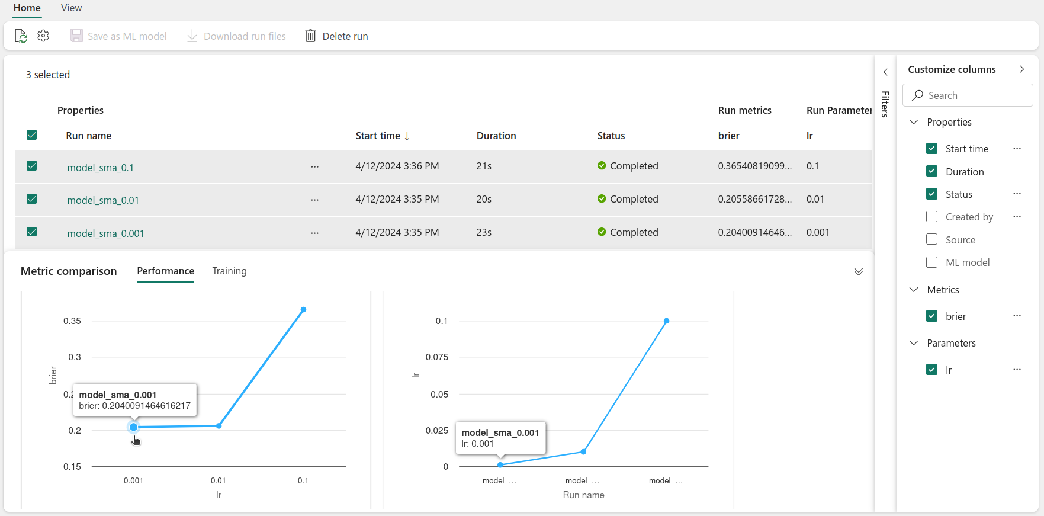Click the 0.1 lr data point on brier chart
1044x516 pixels.
[x=303, y=310]
